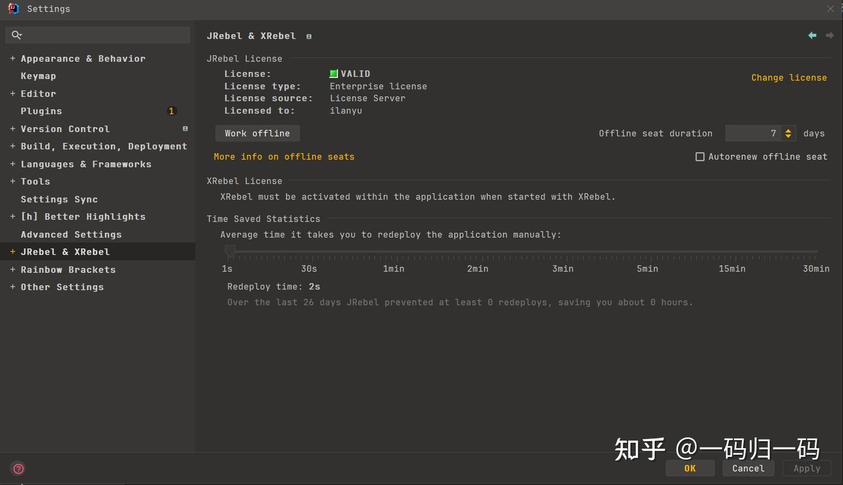Click the offline seat duration field
843x485 pixels.
click(752, 133)
